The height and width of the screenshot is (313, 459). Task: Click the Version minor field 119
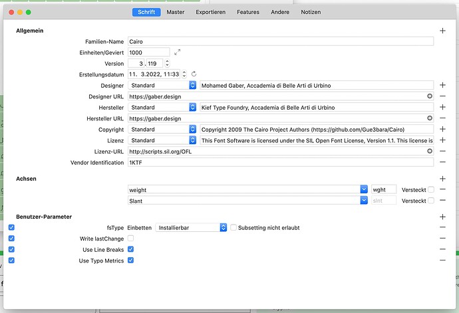tap(154, 63)
